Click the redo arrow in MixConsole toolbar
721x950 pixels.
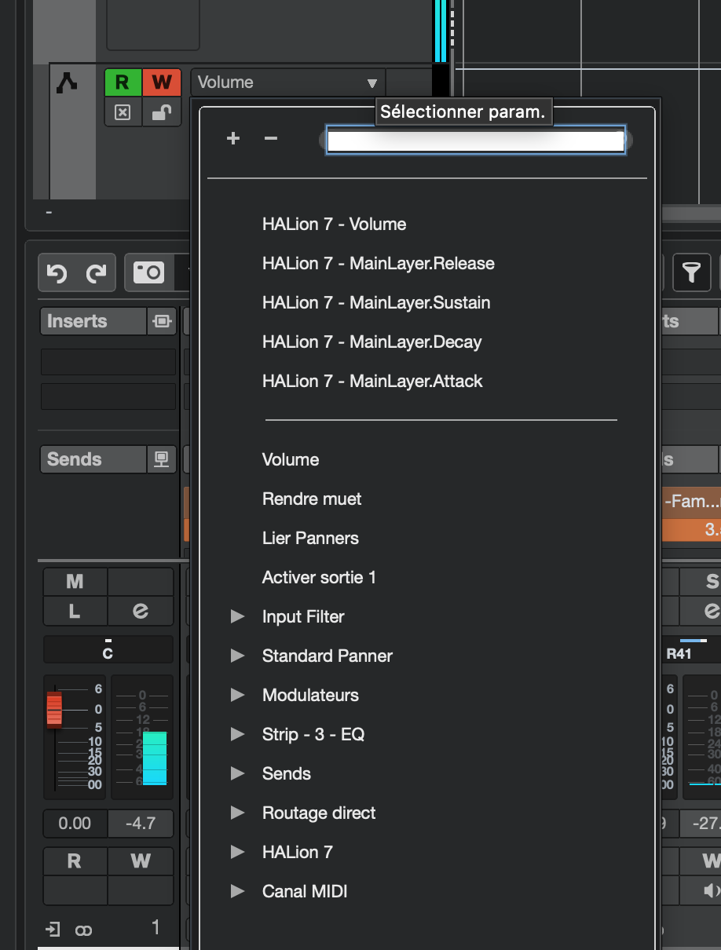(x=96, y=272)
